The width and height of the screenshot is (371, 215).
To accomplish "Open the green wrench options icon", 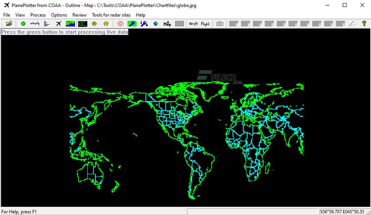I will pos(132,24).
